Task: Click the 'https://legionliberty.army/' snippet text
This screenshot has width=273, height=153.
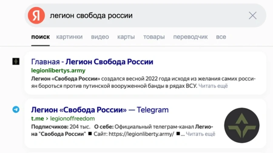Action: point(141,134)
